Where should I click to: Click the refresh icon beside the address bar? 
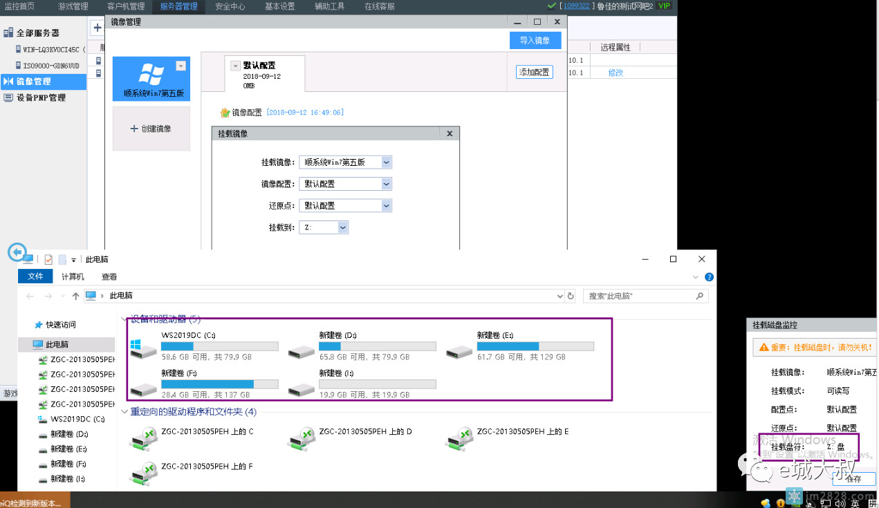[571, 296]
